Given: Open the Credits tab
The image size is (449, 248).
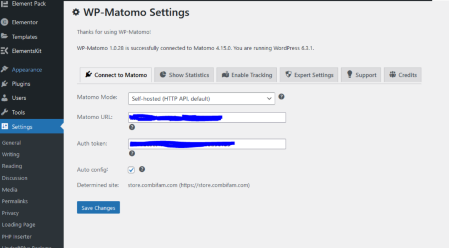Looking at the screenshot, I should click(x=403, y=75).
